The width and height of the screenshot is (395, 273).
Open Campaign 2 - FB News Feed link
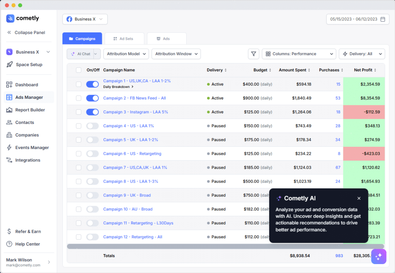point(134,98)
